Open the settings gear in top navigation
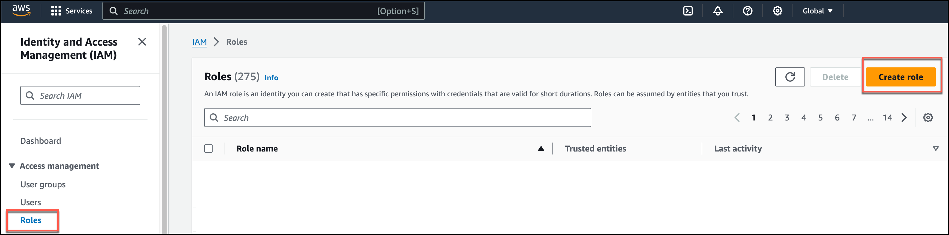The height and width of the screenshot is (235, 949). coord(777,11)
